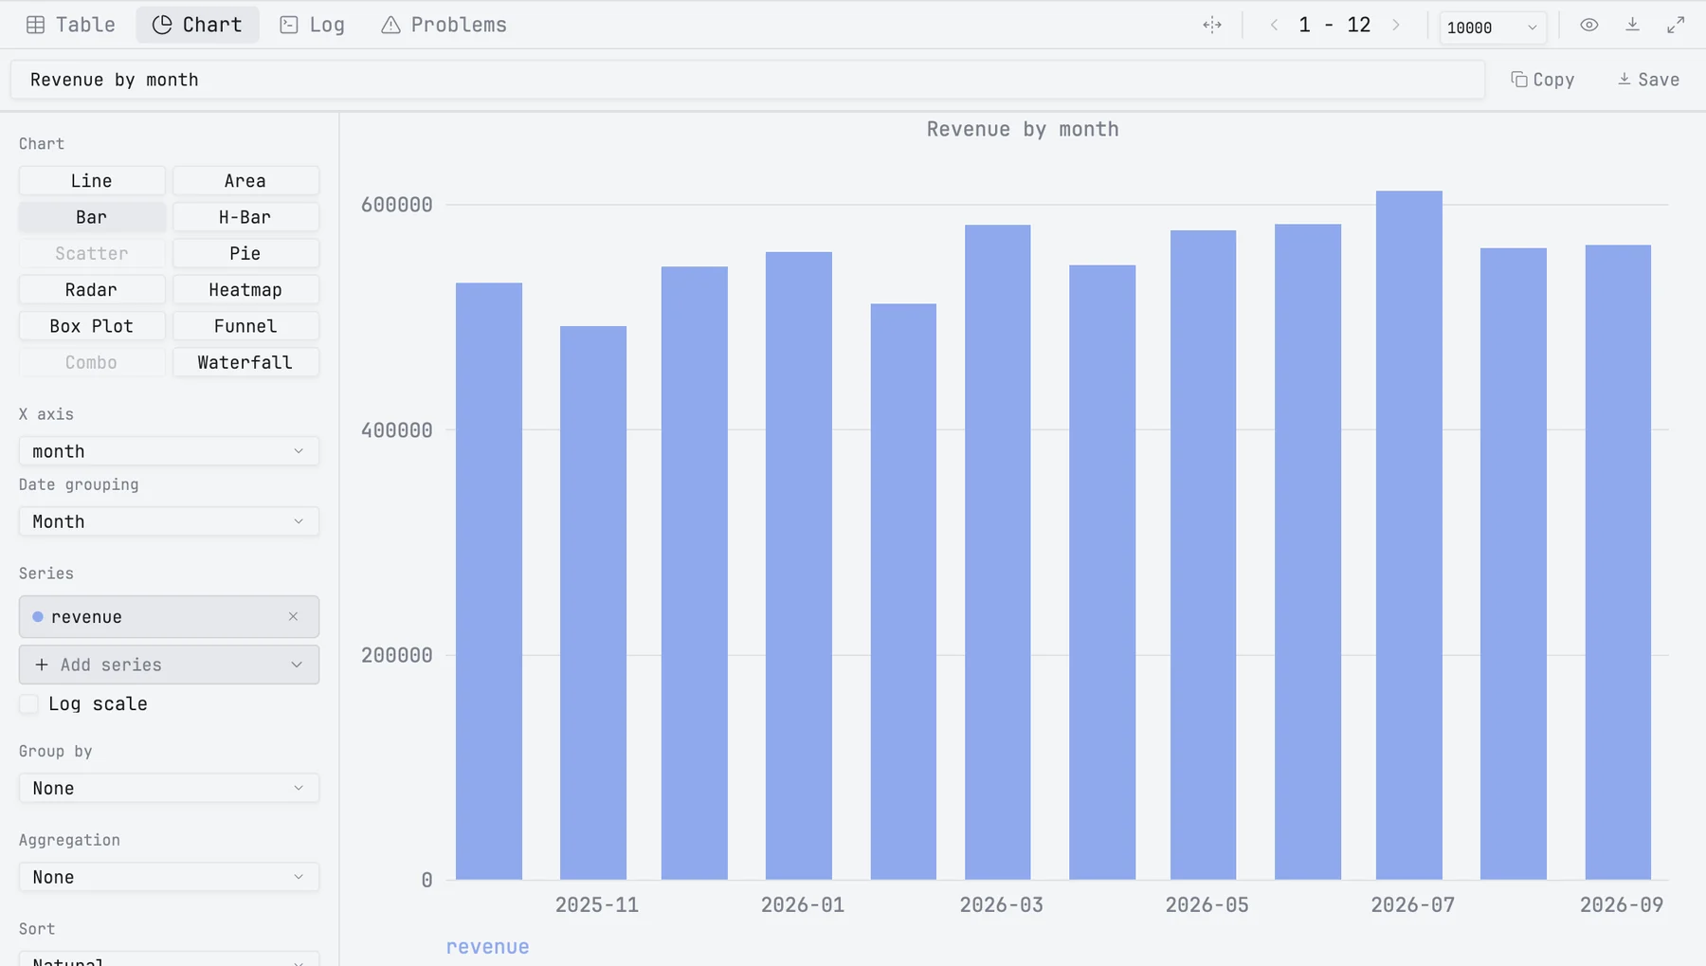
Task: Open the Chart tab
Action: click(197, 25)
